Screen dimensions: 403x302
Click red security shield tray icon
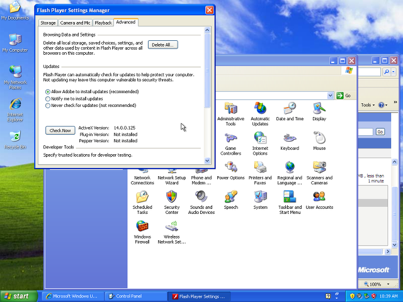(x=373, y=296)
